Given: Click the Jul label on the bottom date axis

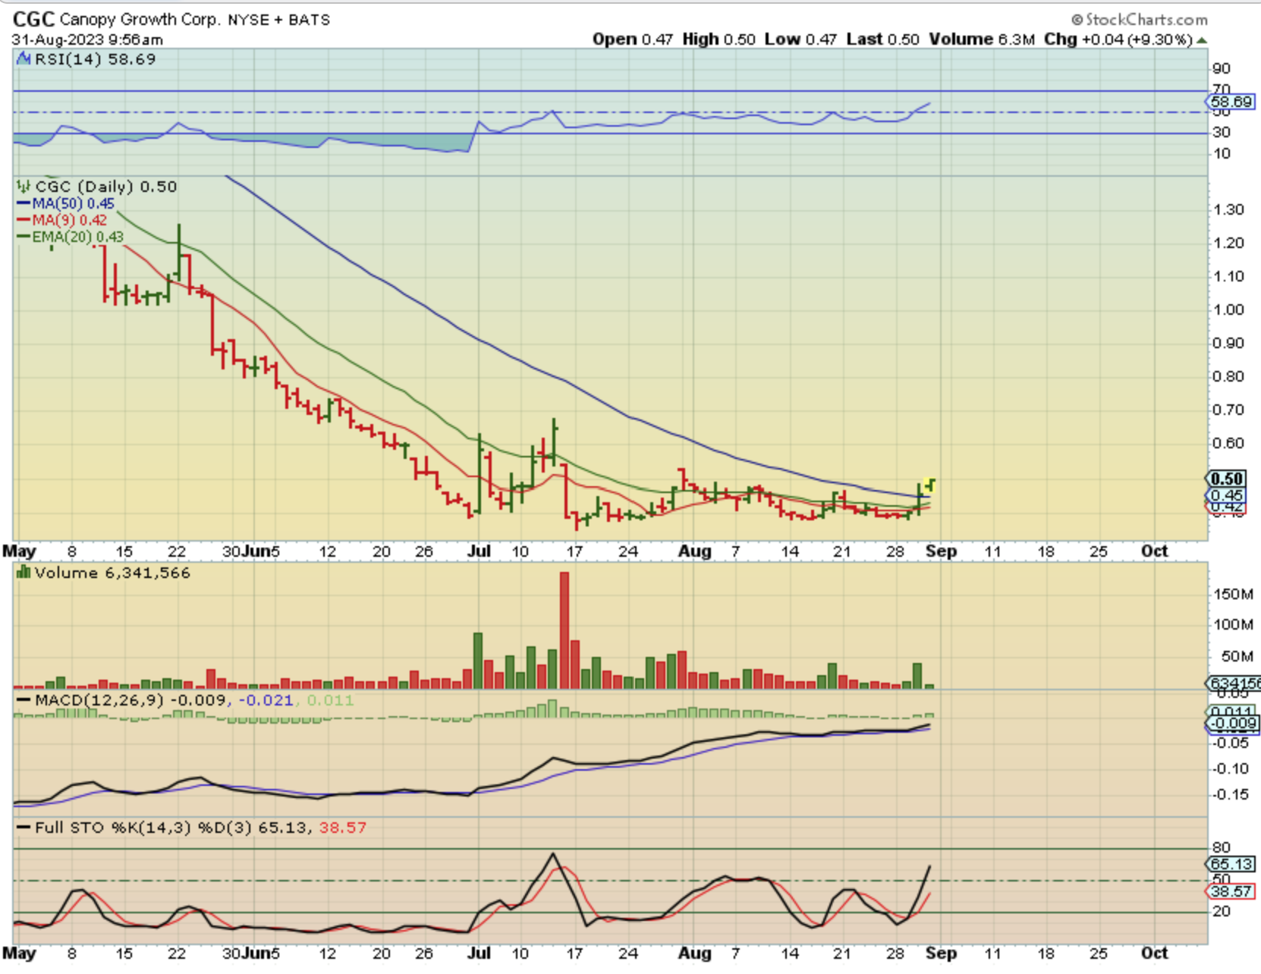Looking at the screenshot, I should point(478,954).
